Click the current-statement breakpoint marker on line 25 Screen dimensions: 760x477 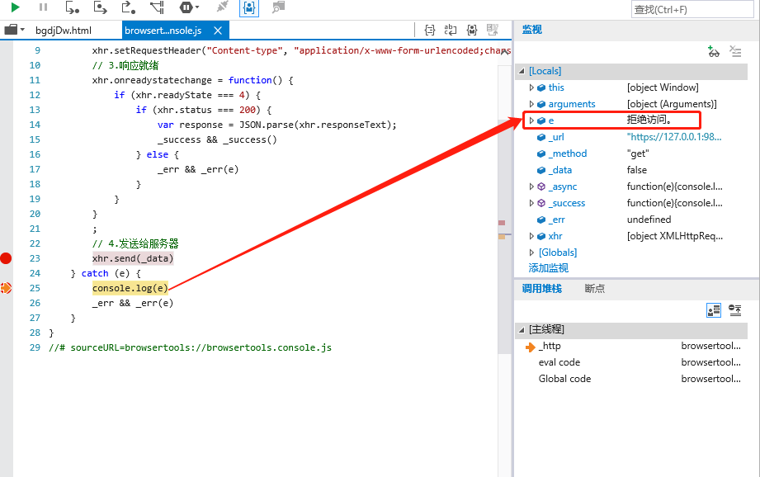(6, 288)
